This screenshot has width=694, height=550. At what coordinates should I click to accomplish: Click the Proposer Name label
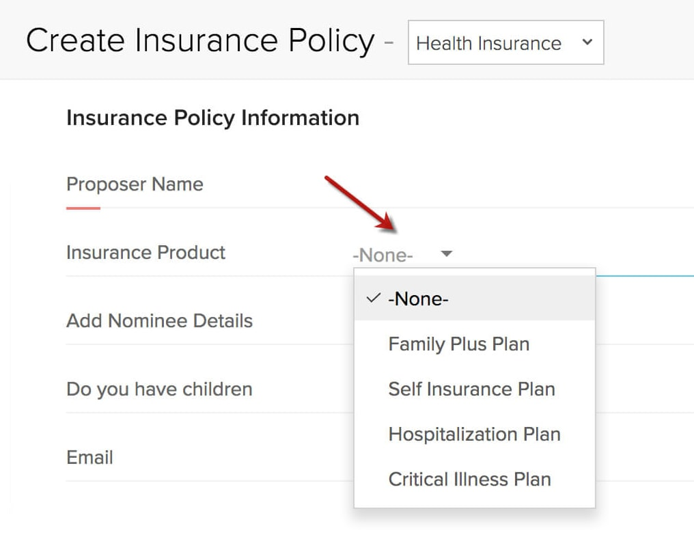(x=134, y=184)
